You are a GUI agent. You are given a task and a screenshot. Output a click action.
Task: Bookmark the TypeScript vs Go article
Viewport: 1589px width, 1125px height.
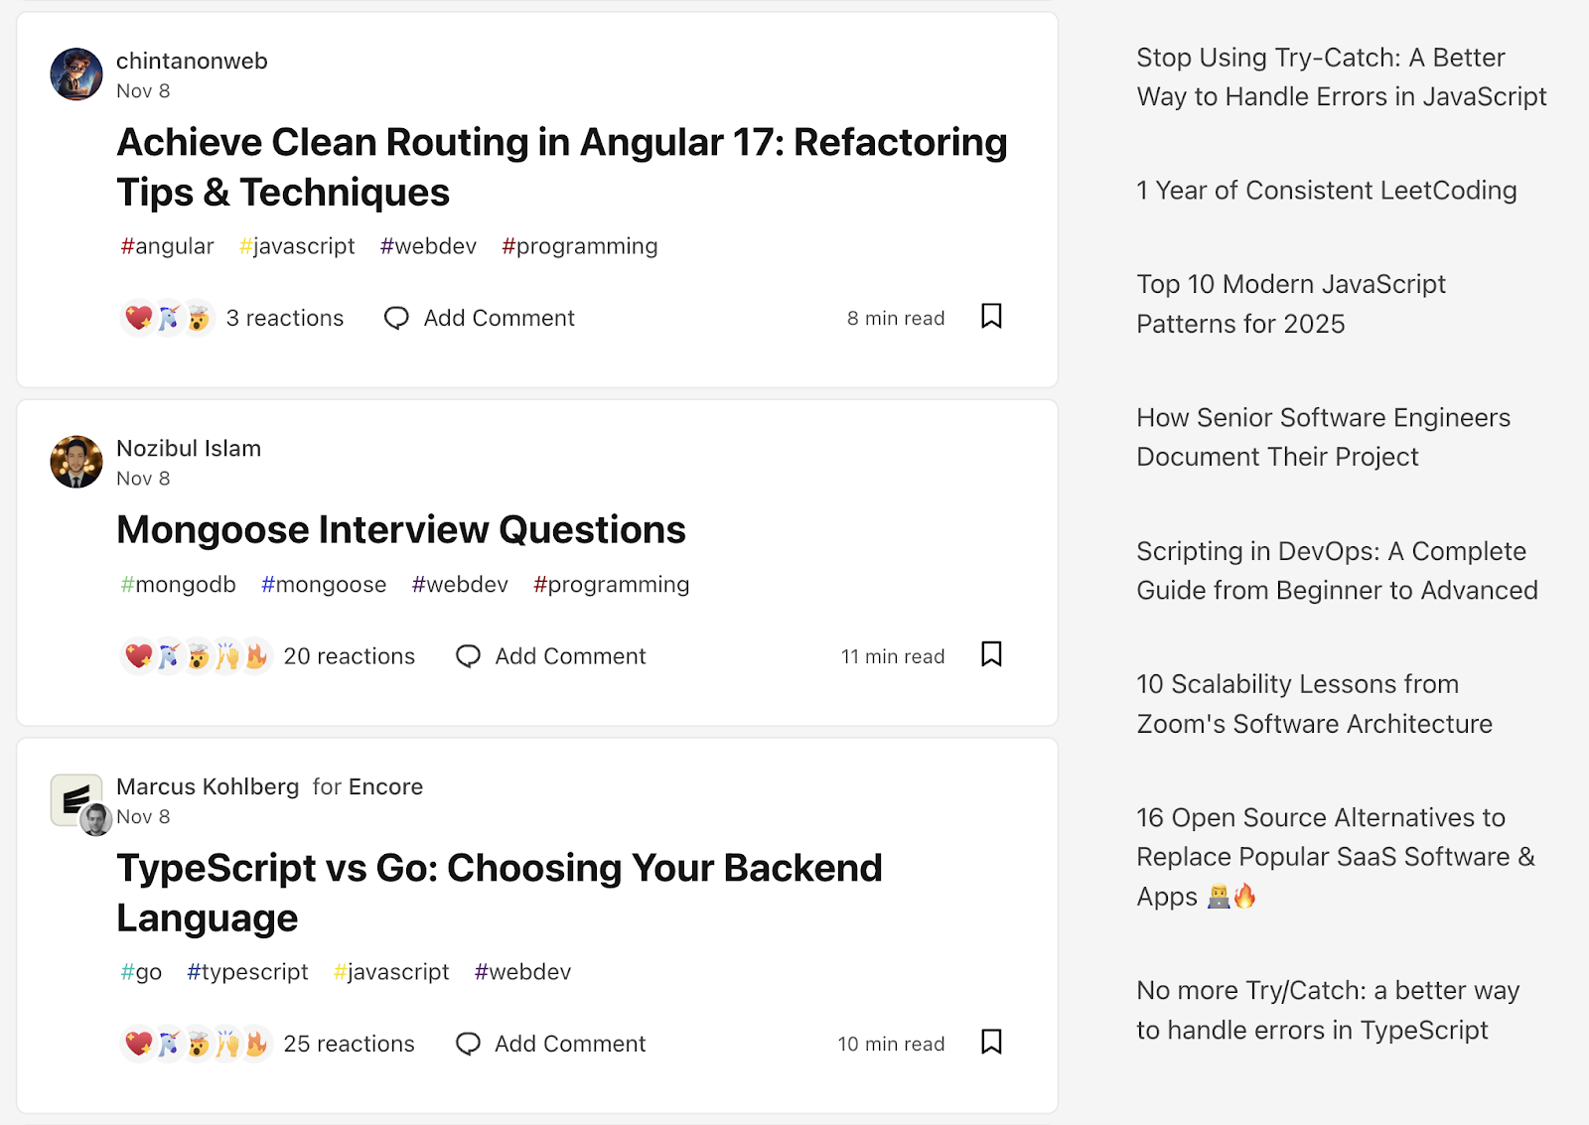coord(990,1043)
